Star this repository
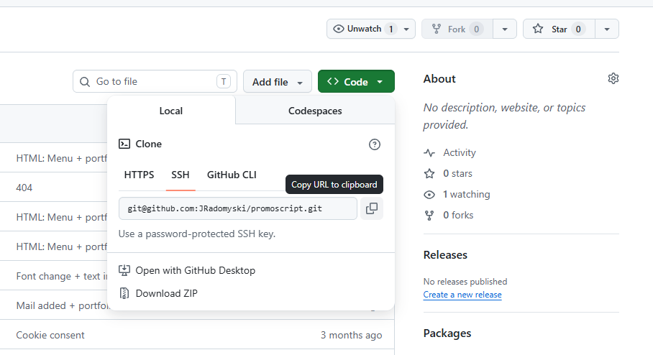Viewport: 653px width, 355px height. pyautogui.click(x=559, y=29)
